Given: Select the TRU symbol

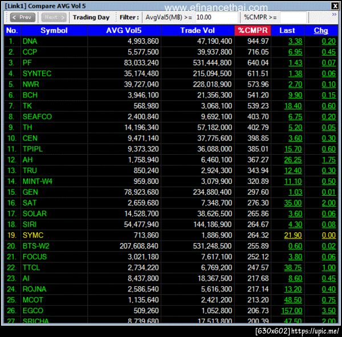Looking at the screenshot, I should tap(30, 171).
